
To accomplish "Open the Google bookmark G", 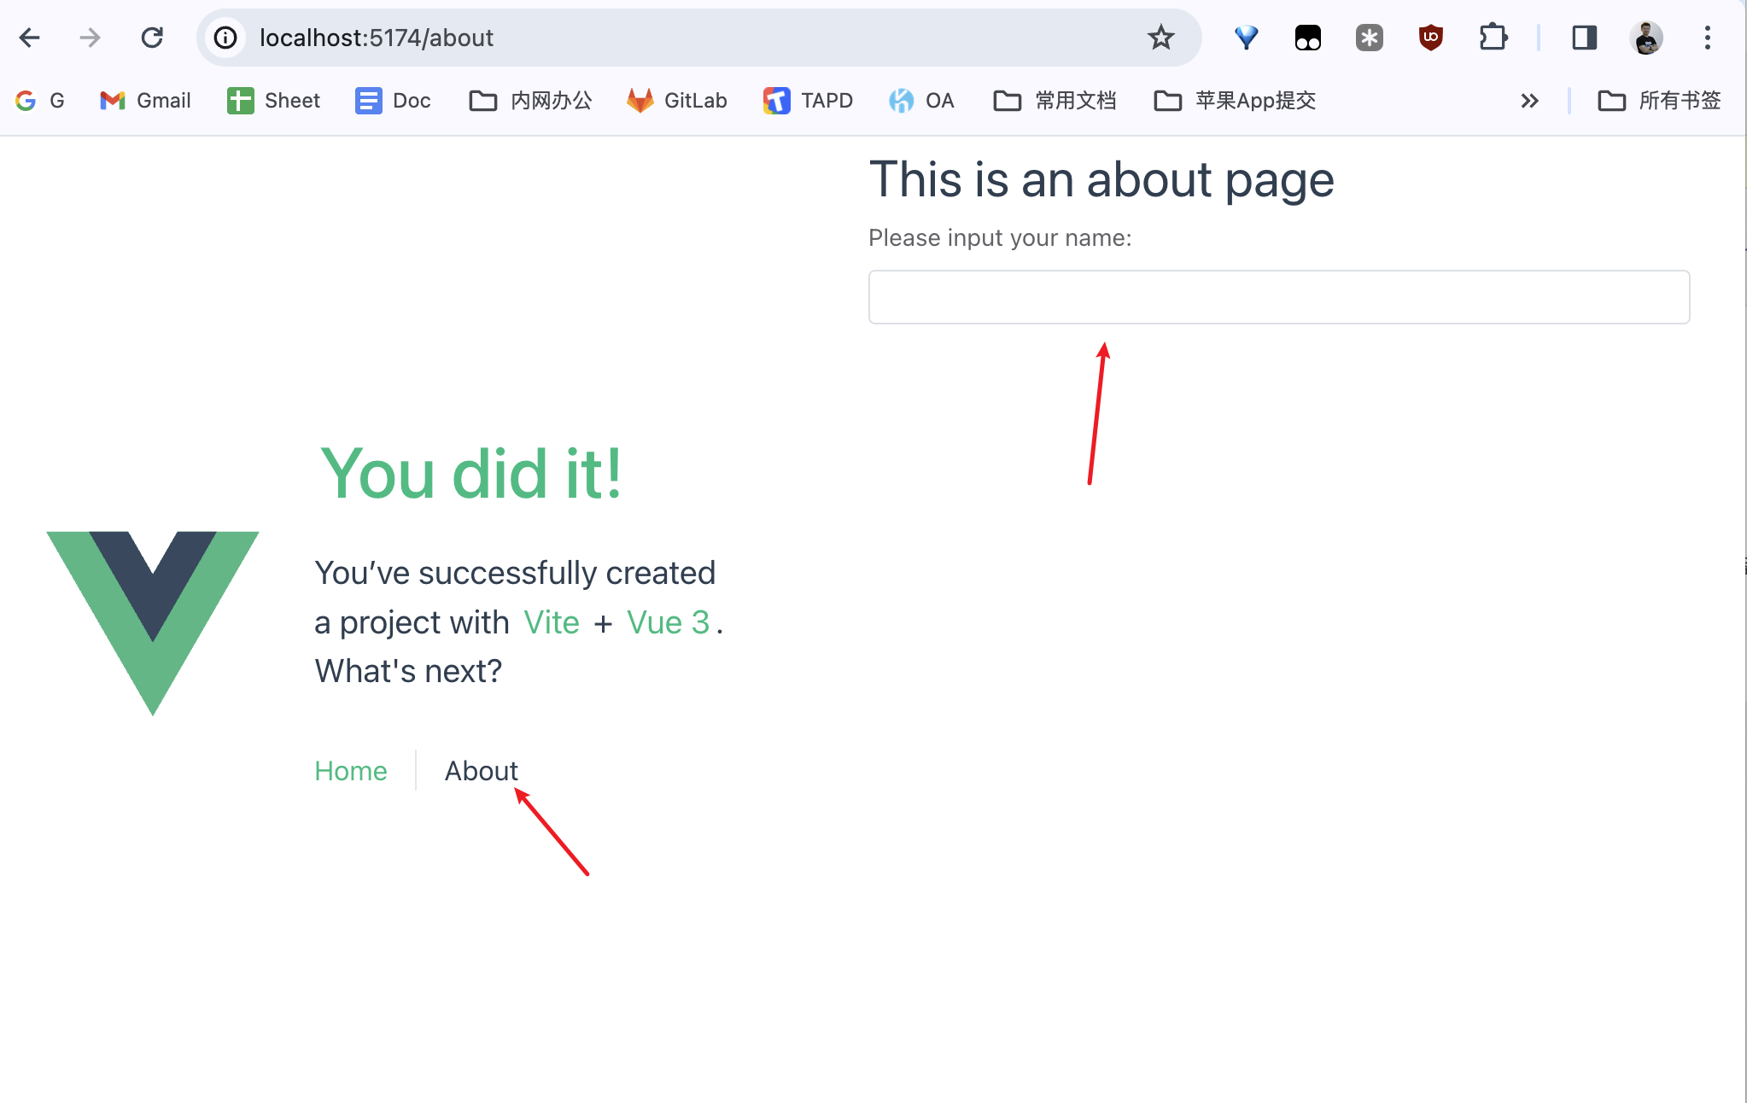I will tap(40, 101).
